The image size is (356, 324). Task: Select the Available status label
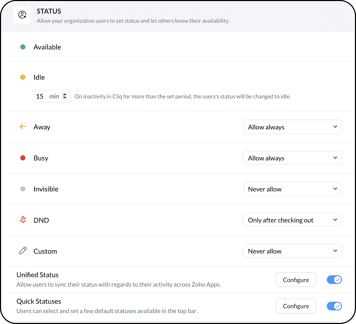click(x=47, y=47)
